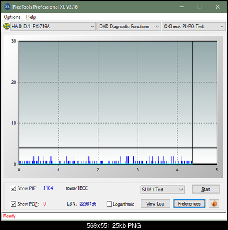This screenshot has width=228, height=230.
Task: Expand the SUM1 Test dropdown
Action: [163, 190]
